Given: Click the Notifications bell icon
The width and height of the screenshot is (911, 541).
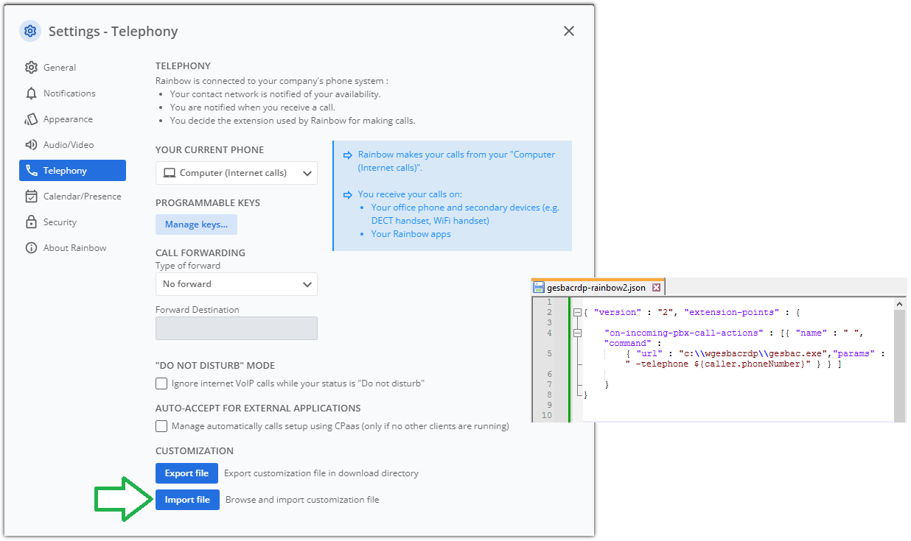Looking at the screenshot, I should pos(31,93).
